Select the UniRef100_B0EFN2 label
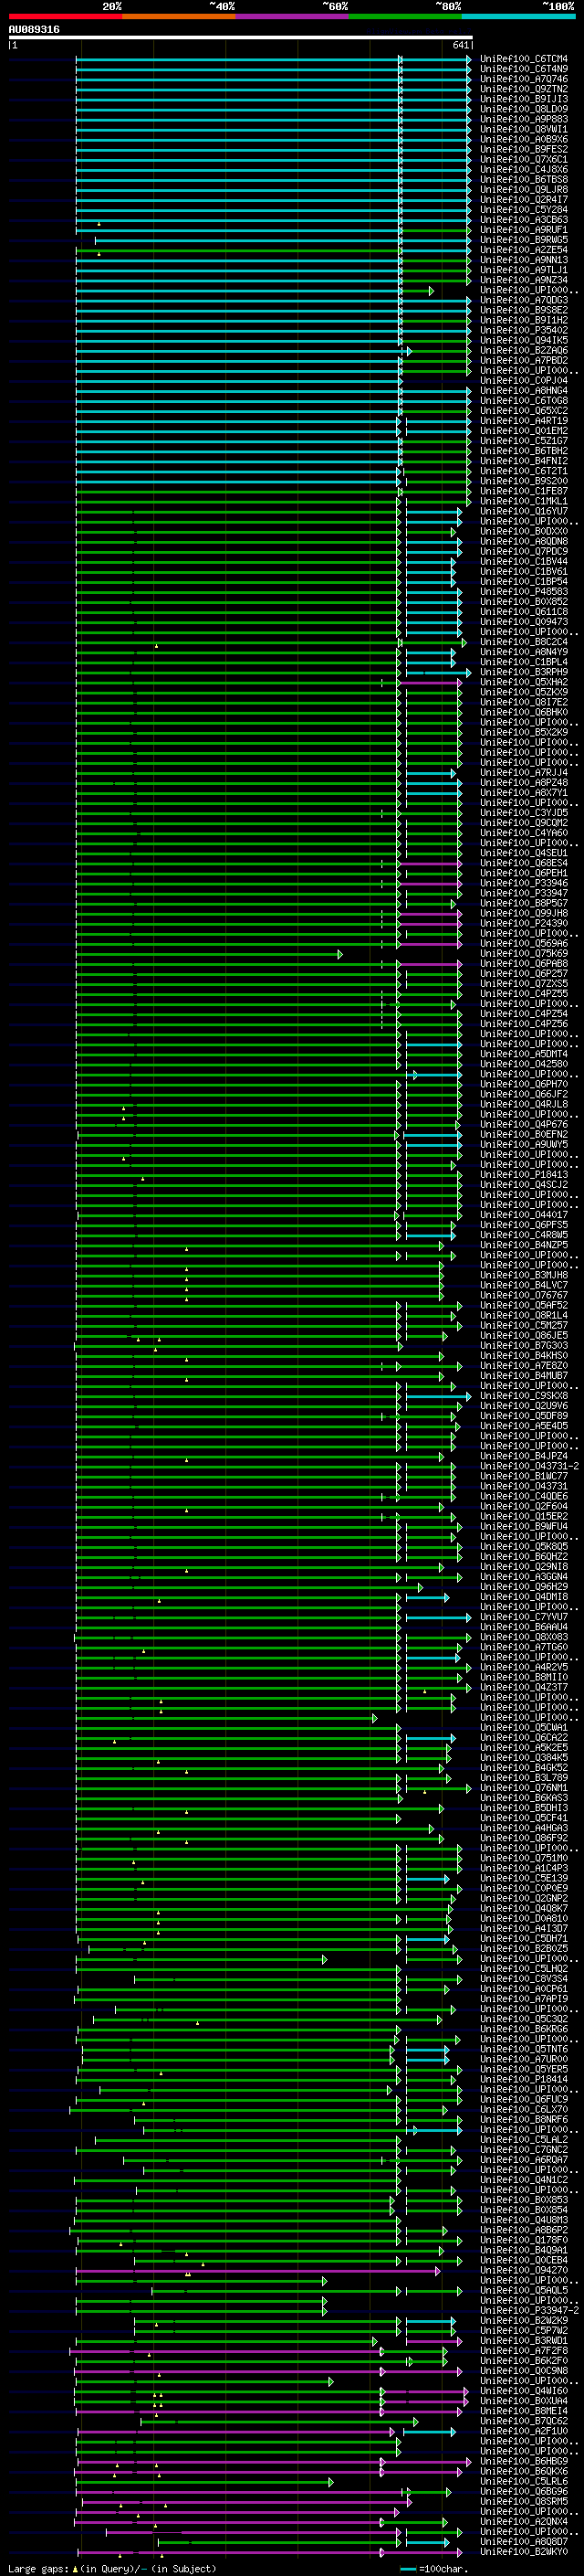The height and width of the screenshot is (2576, 584). (x=524, y=1135)
